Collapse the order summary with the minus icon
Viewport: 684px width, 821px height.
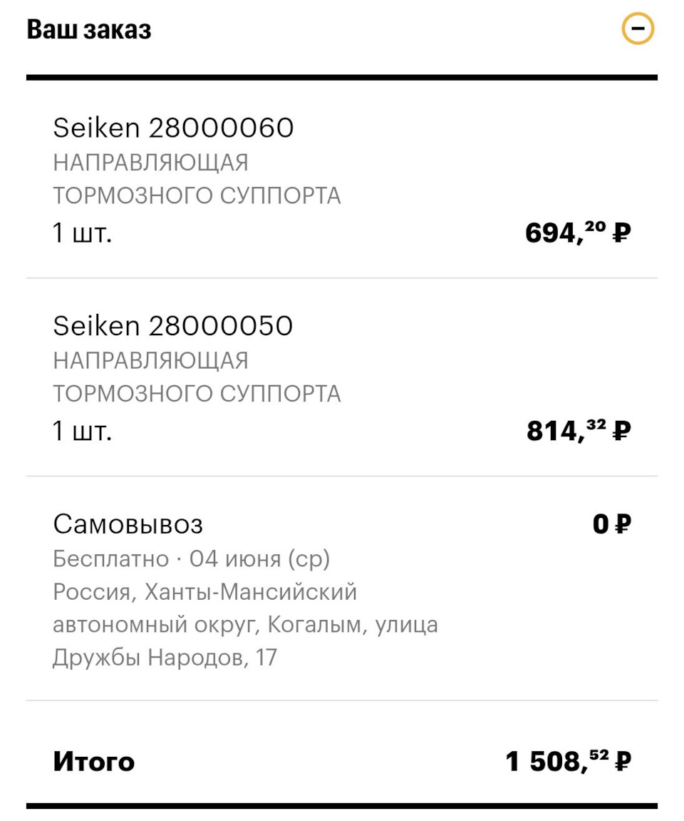(638, 29)
